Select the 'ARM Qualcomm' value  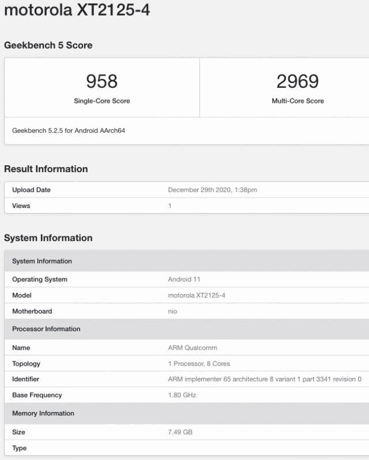pyautogui.click(x=193, y=348)
